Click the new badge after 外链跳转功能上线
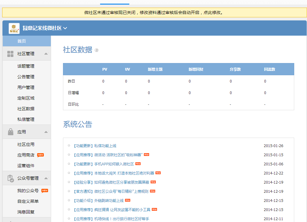 point(128,200)
